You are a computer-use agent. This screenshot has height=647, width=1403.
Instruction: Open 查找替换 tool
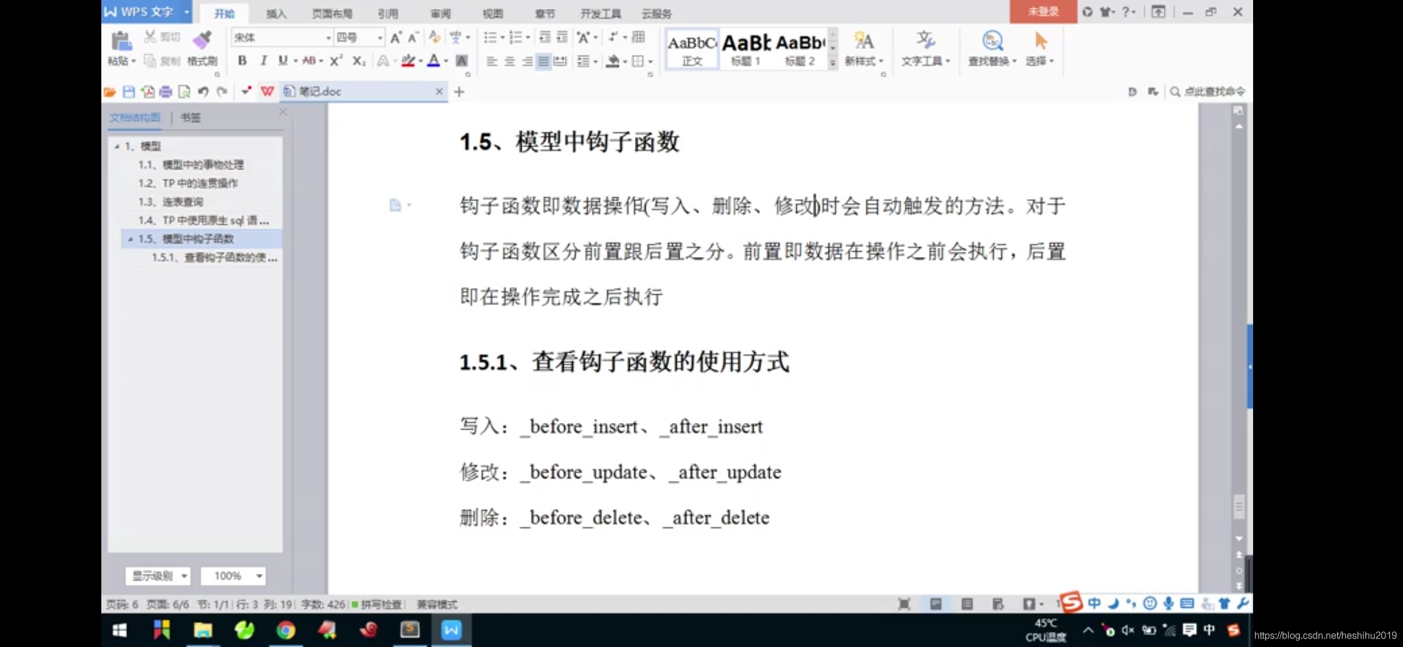pyautogui.click(x=992, y=49)
